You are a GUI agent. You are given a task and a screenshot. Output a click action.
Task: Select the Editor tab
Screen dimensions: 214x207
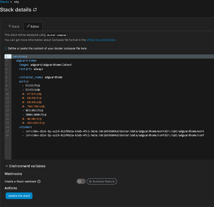coord(33,27)
